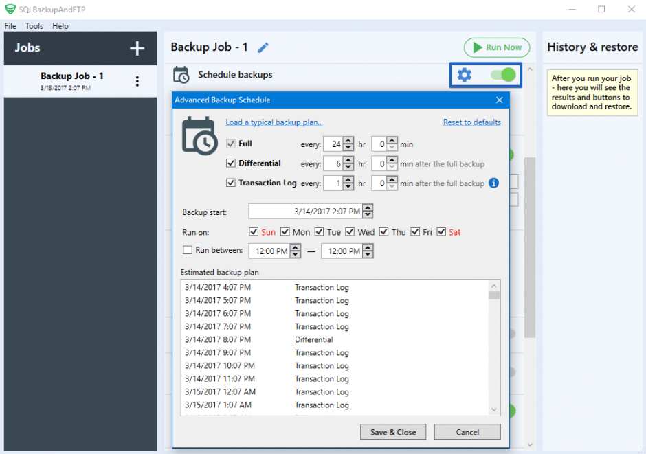
Task: Click Reset to defaults link
Action: tap(471, 122)
